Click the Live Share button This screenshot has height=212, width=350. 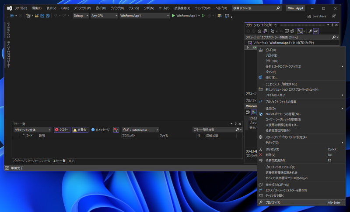tap(317, 16)
